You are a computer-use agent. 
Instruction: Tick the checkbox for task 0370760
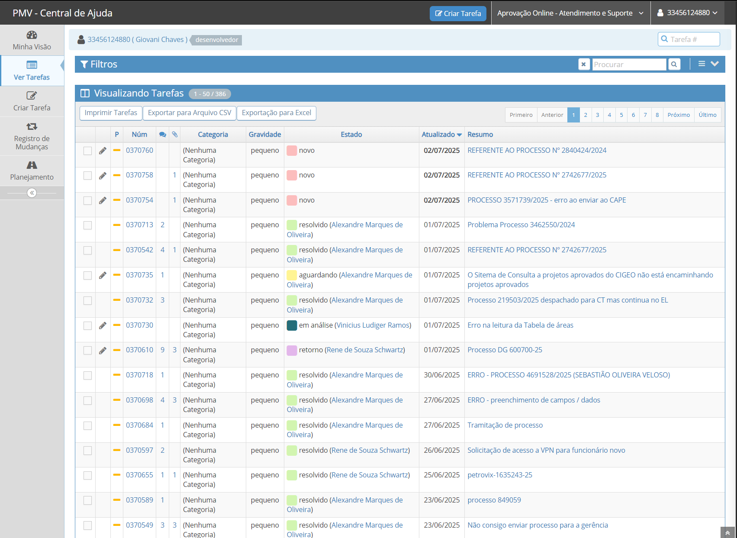click(x=87, y=151)
